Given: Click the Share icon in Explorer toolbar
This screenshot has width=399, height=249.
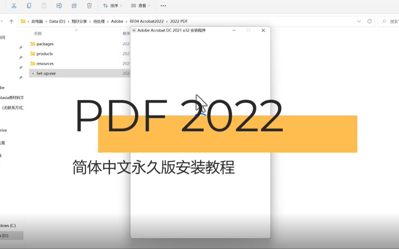Looking at the screenshot, I should click(x=74, y=6).
